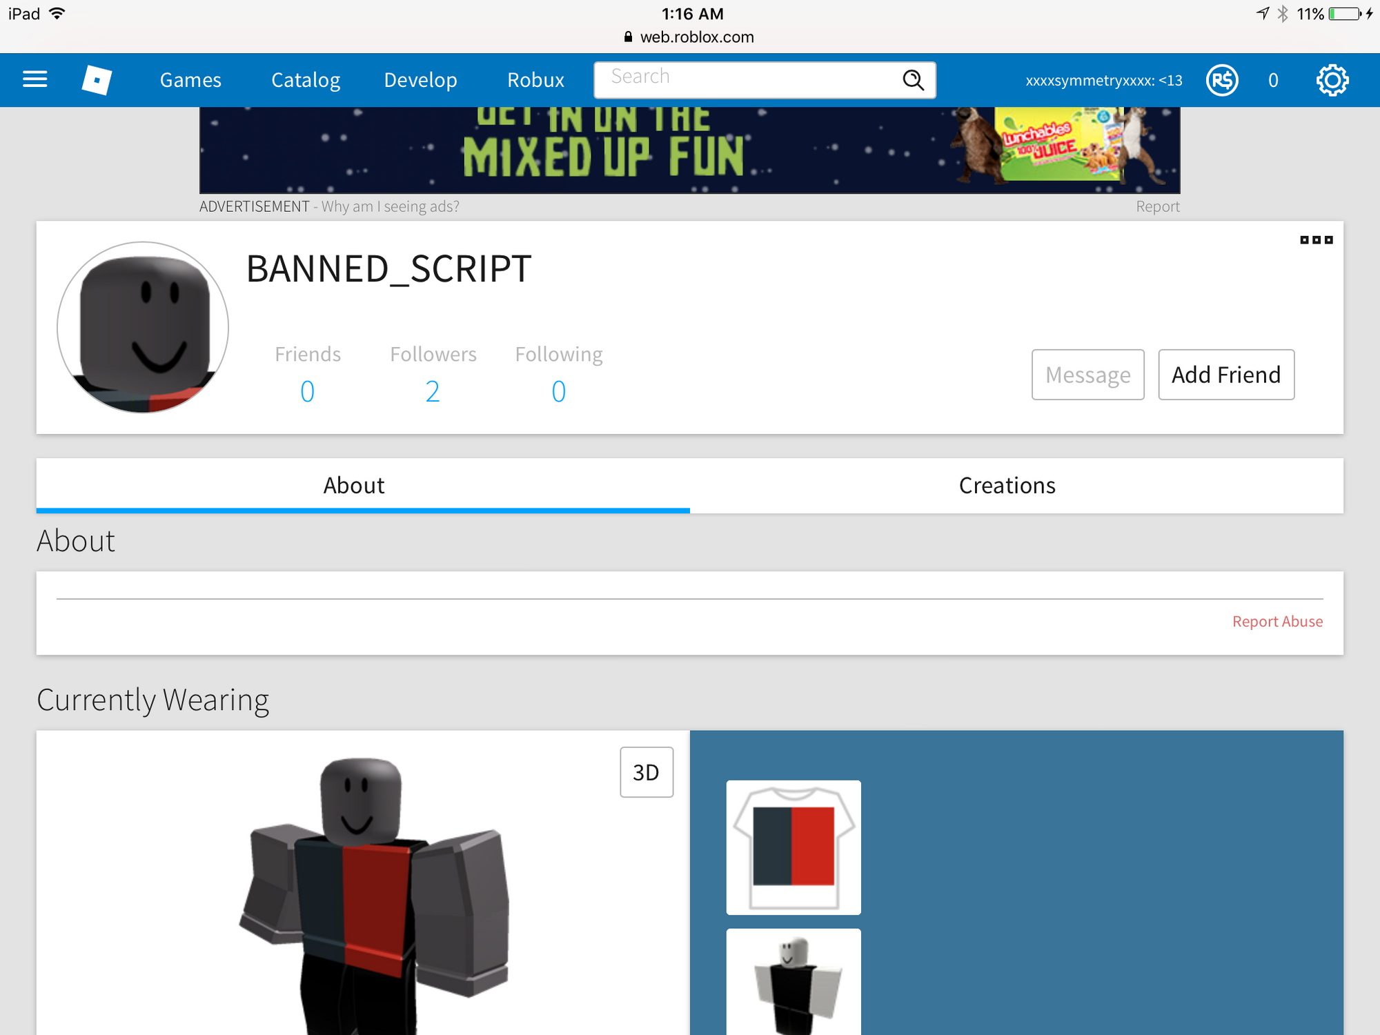Expand the Develop navigation menu
The width and height of the screenshot is (1380, 1035).
[420, 79]
